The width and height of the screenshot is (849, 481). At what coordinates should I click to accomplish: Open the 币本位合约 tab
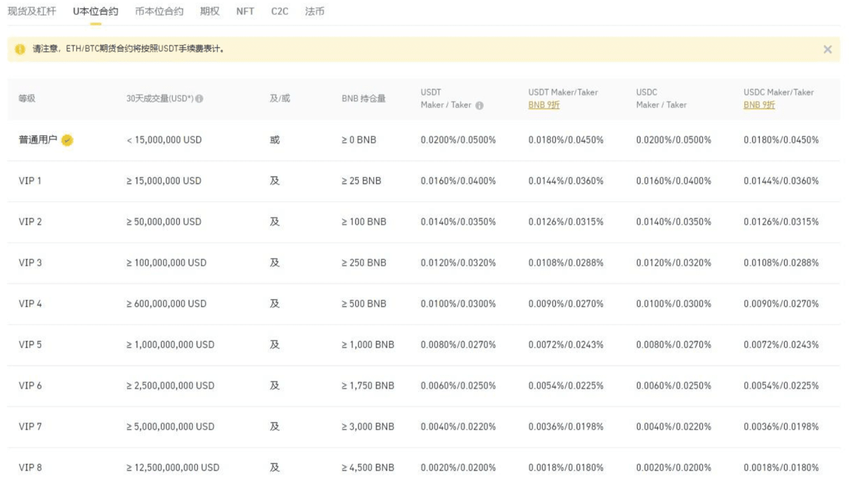[159, 12]
